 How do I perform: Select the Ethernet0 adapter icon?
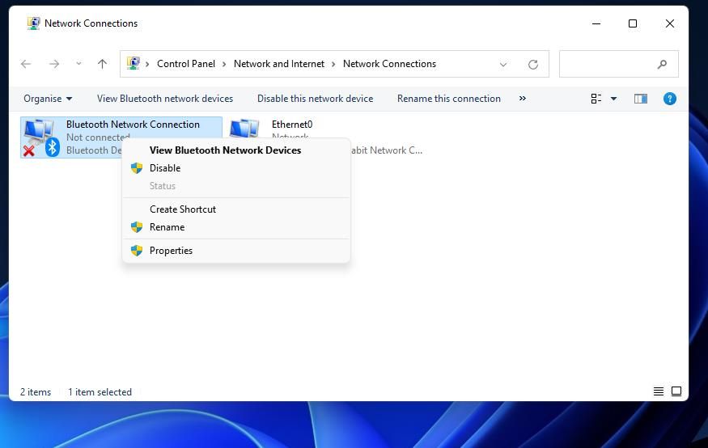pos(244,128)
